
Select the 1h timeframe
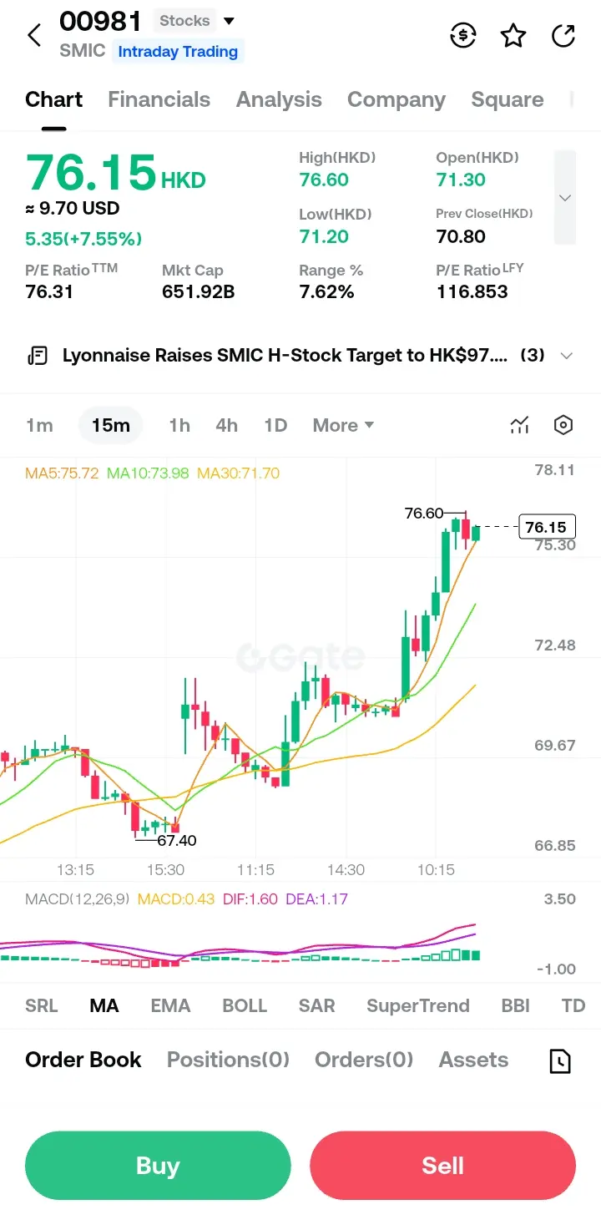point(179,425)
